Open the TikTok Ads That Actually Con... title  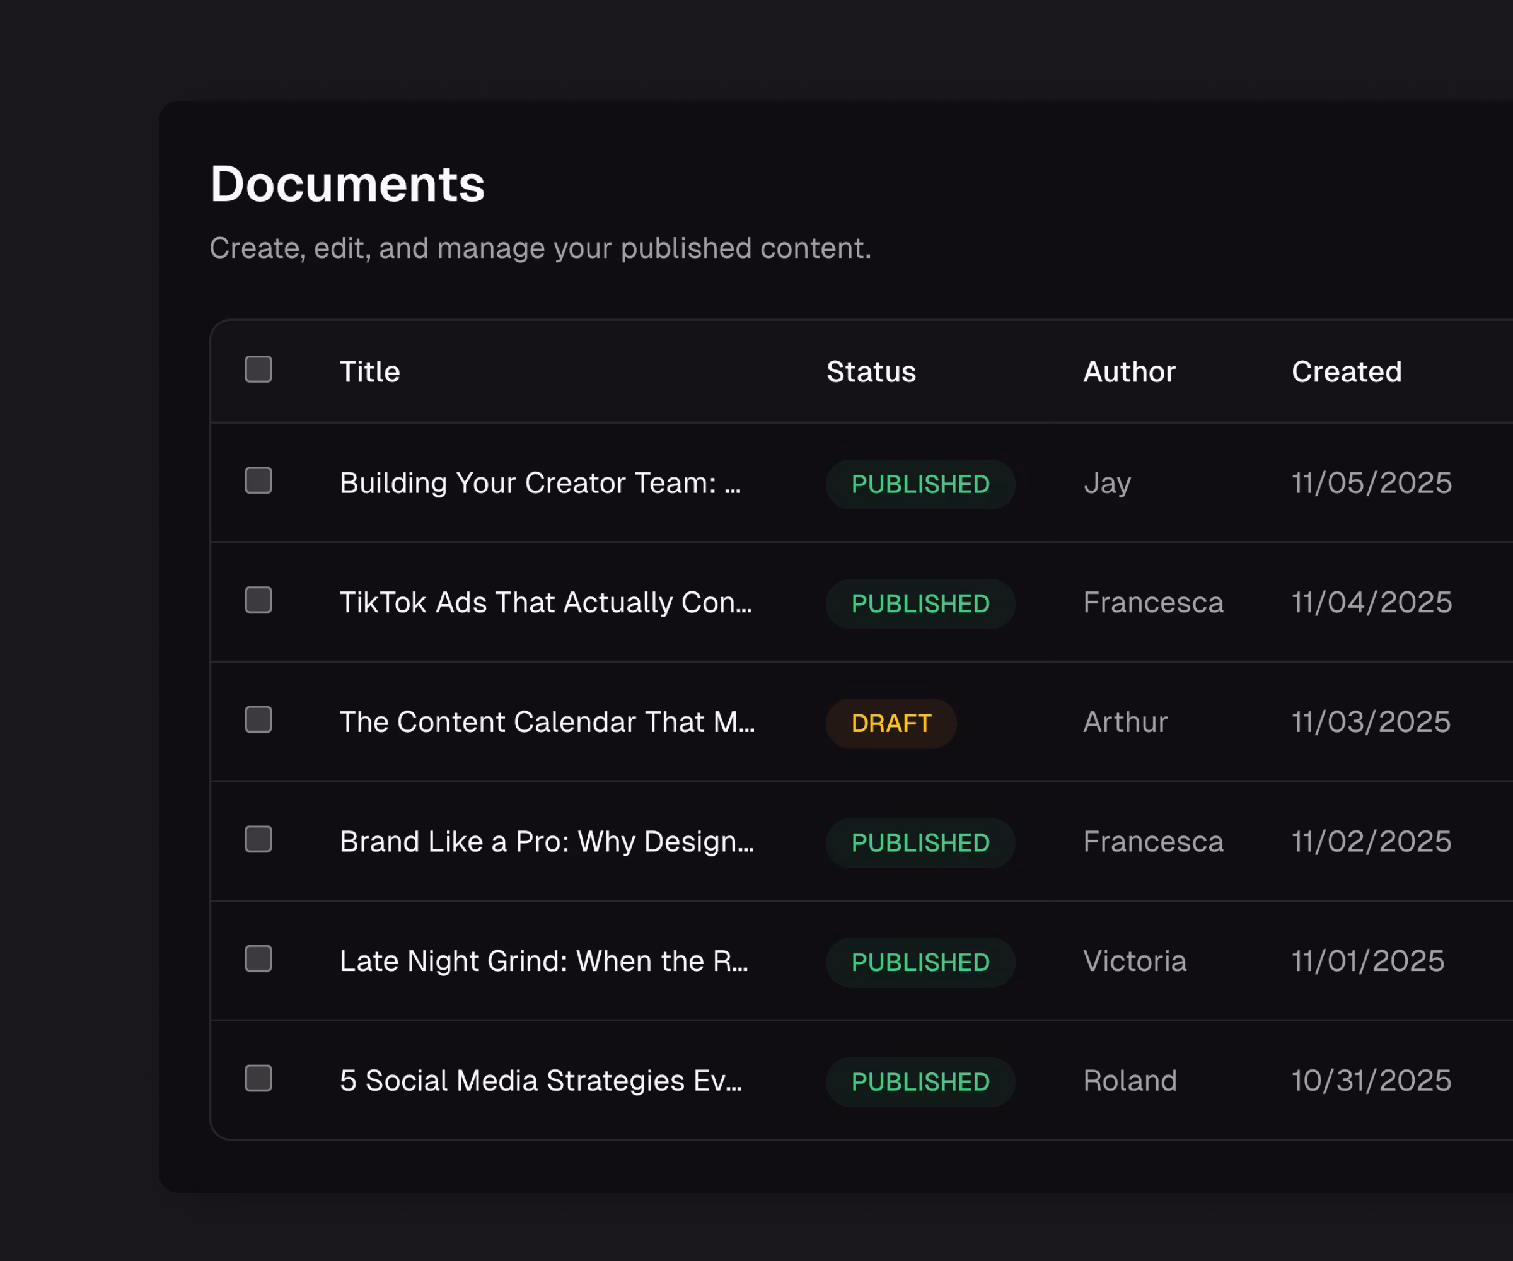[x=545, y=602]
